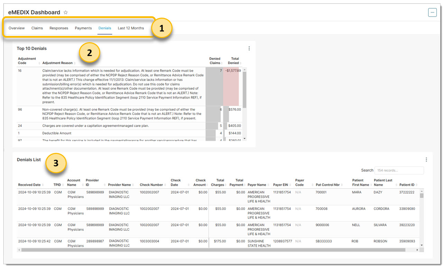The width and height of the screenshot is (443, 267).
Task: Select the Payments tab
Action: [x=83, y=28]
